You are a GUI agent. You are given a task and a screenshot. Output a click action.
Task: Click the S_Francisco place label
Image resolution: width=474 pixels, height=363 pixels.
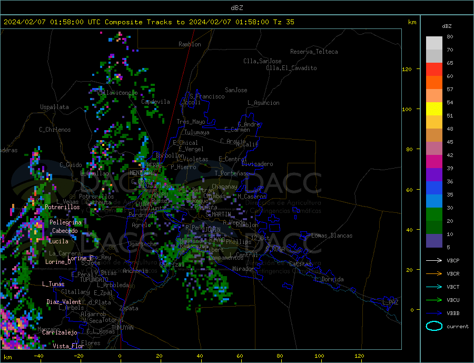click(x=207, y=96)
